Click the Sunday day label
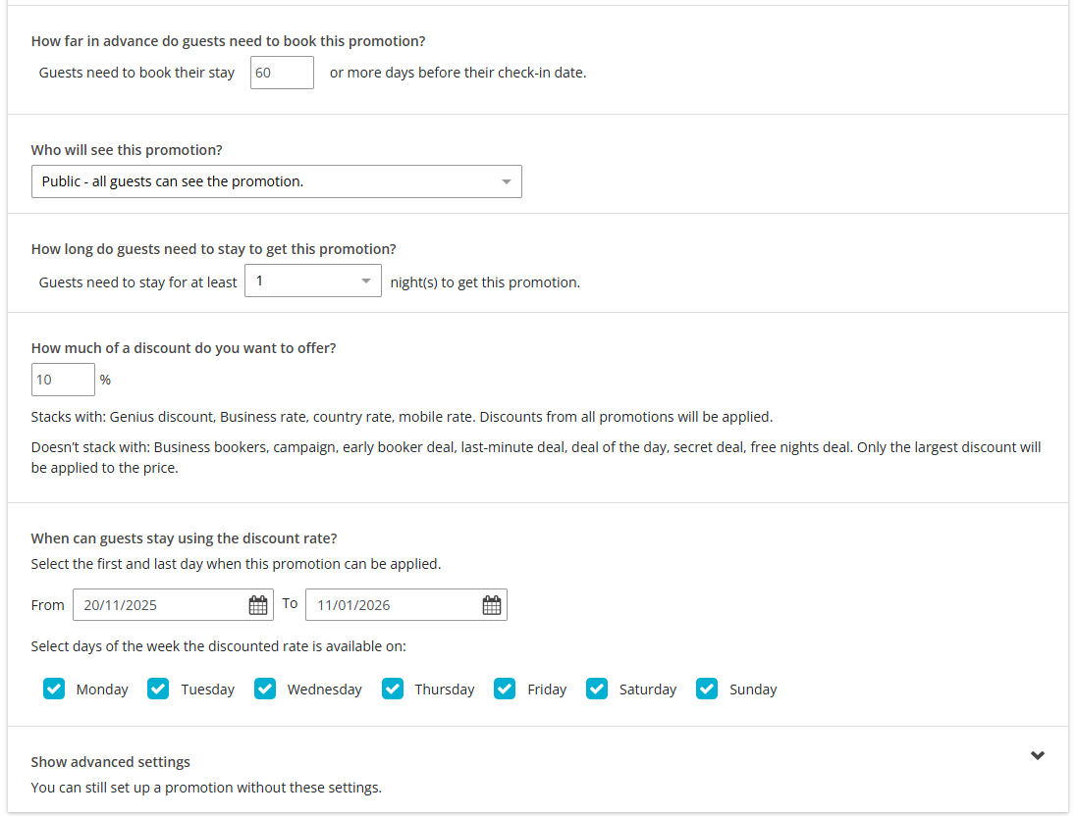This screenshot has height=818, width=1077. coord(753,690)
